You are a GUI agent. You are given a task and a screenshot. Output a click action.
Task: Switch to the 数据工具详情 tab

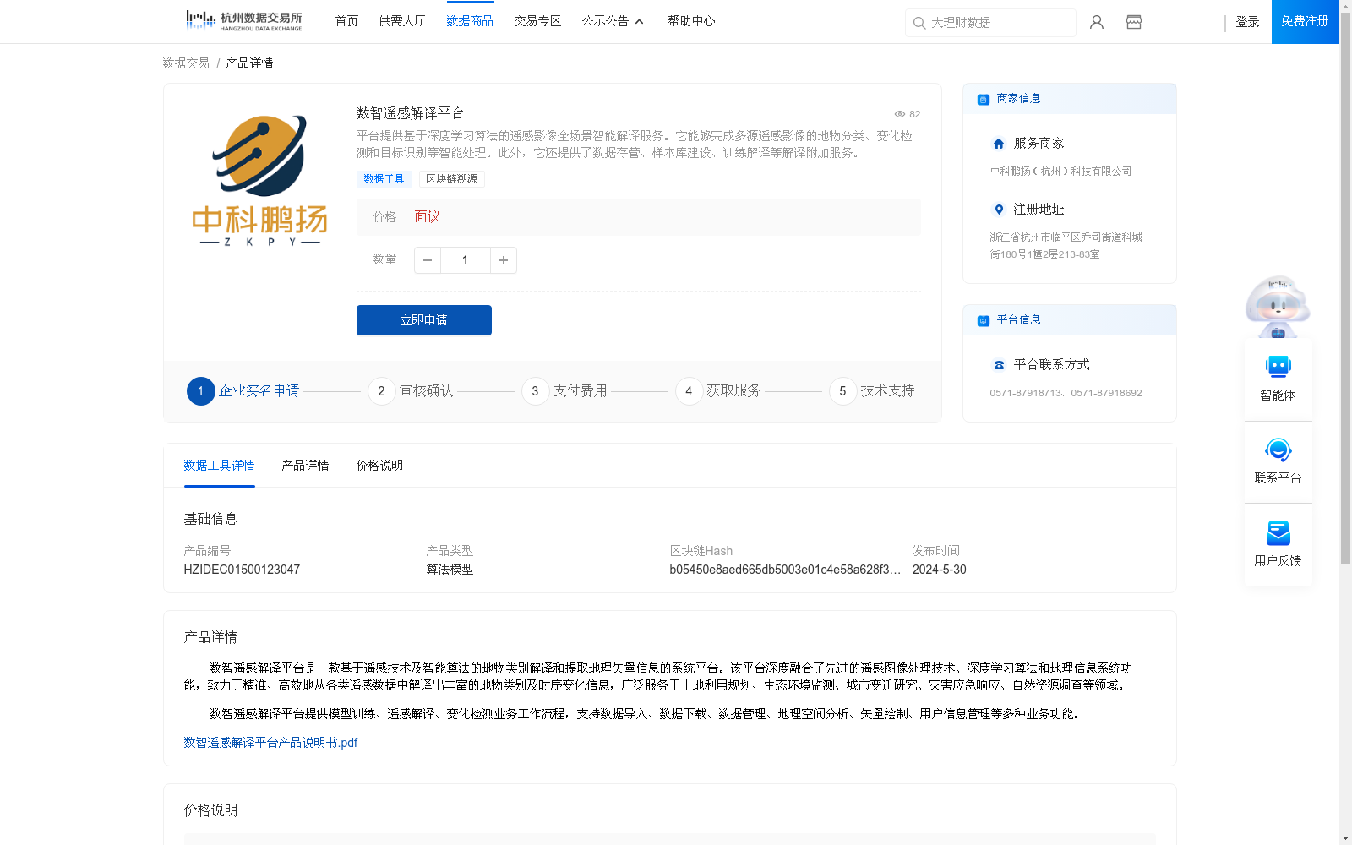(x=219, y=466)
